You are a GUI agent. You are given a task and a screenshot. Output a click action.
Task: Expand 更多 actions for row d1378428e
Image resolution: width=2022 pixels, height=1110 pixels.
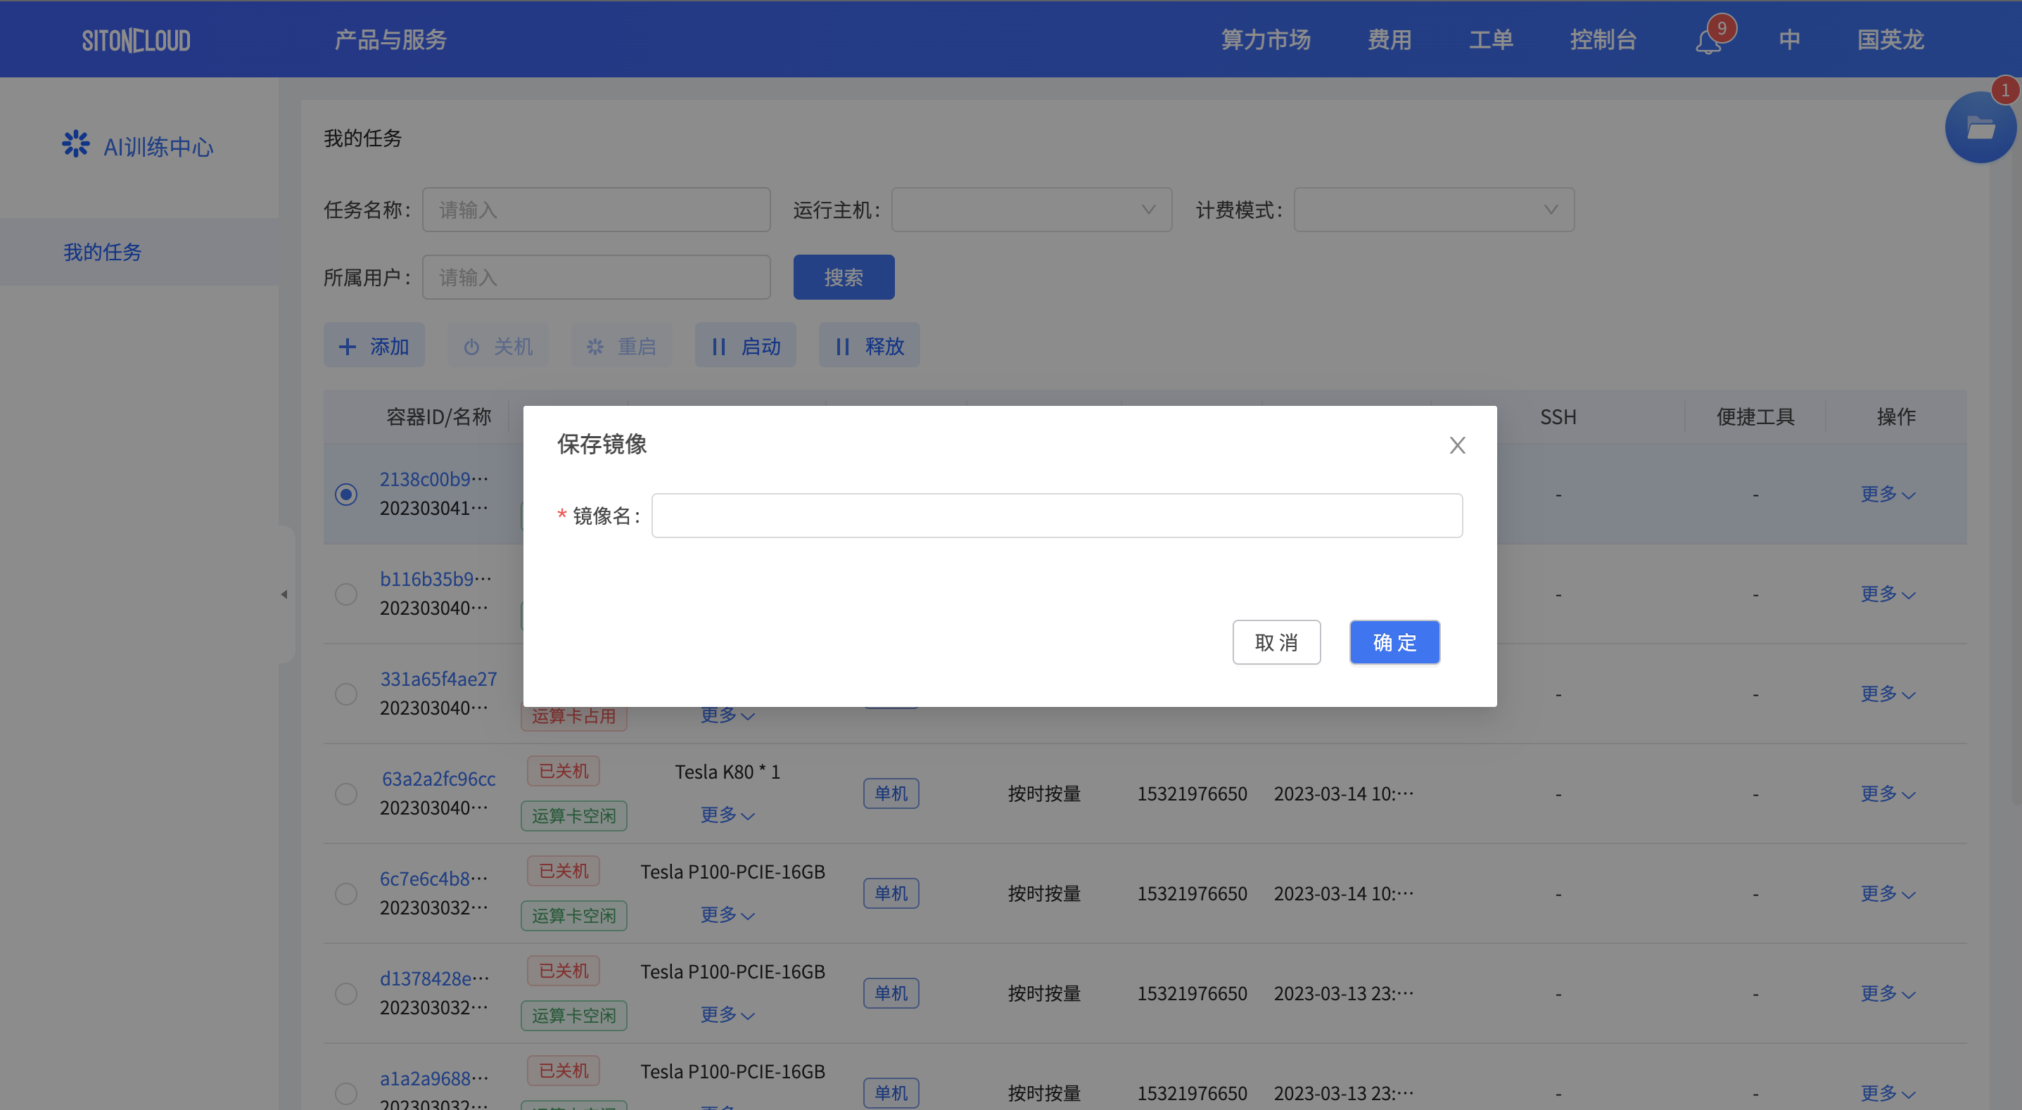pyautogui.click(x=1888, y=993)
